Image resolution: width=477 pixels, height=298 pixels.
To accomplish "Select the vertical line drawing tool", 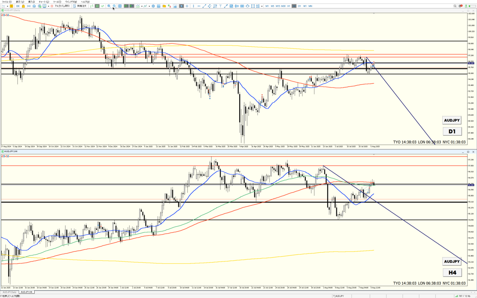I will pos(194,6).
